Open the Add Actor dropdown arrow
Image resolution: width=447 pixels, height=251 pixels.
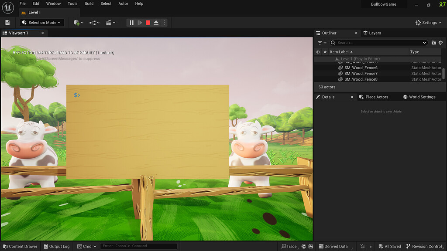pyautogui.click(x=82, y=22)
